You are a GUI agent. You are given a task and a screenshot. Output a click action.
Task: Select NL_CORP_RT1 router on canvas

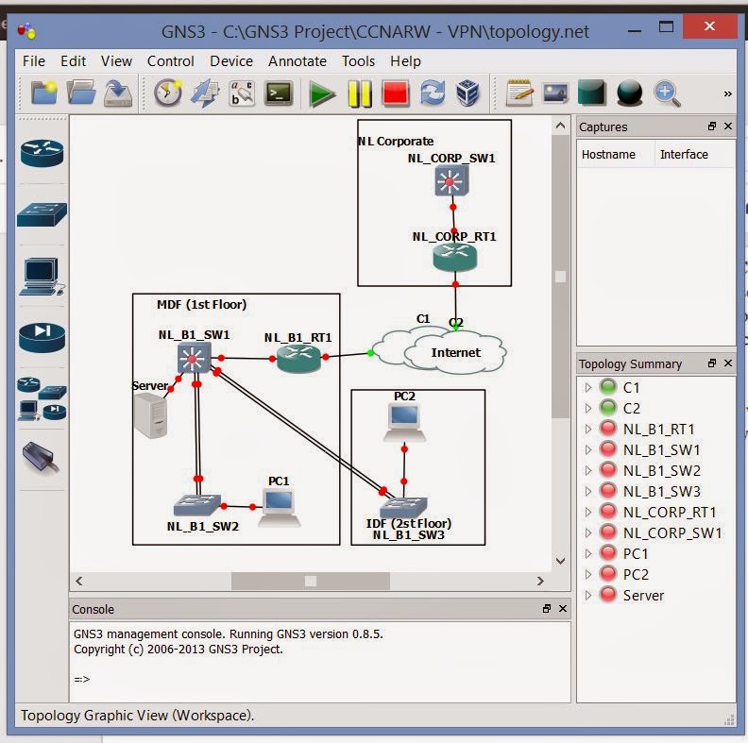454,258
